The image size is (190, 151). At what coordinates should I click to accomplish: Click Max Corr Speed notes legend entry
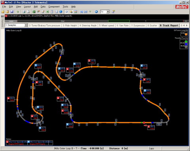click(17, 143)
